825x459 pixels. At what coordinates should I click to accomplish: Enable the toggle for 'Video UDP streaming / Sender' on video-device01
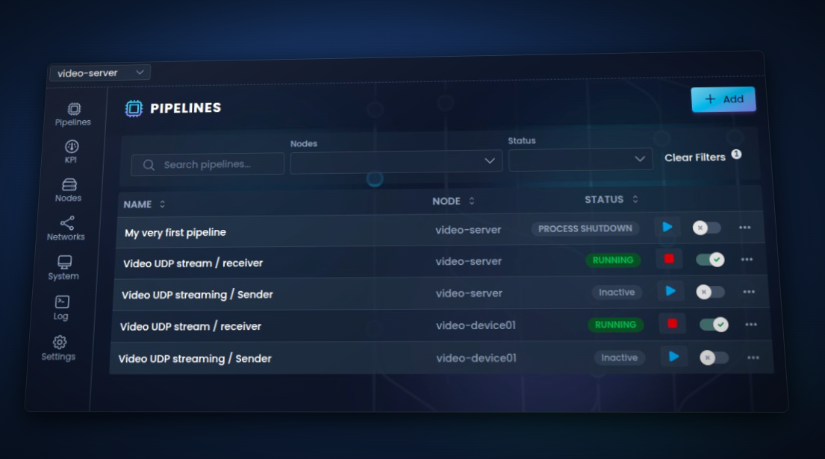pos(713,357)
